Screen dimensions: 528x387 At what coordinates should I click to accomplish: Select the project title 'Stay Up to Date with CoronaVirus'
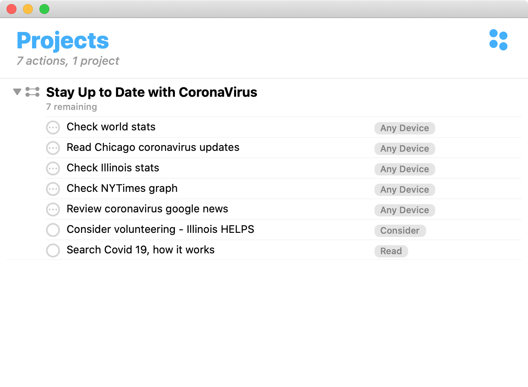tap(152, 92)
